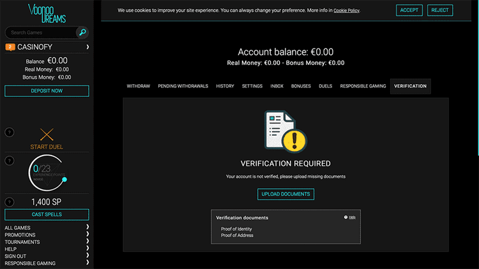Click the Sign Out menu item
The image size is (479, 269).
pyautogui.click(x=15, y=256)
